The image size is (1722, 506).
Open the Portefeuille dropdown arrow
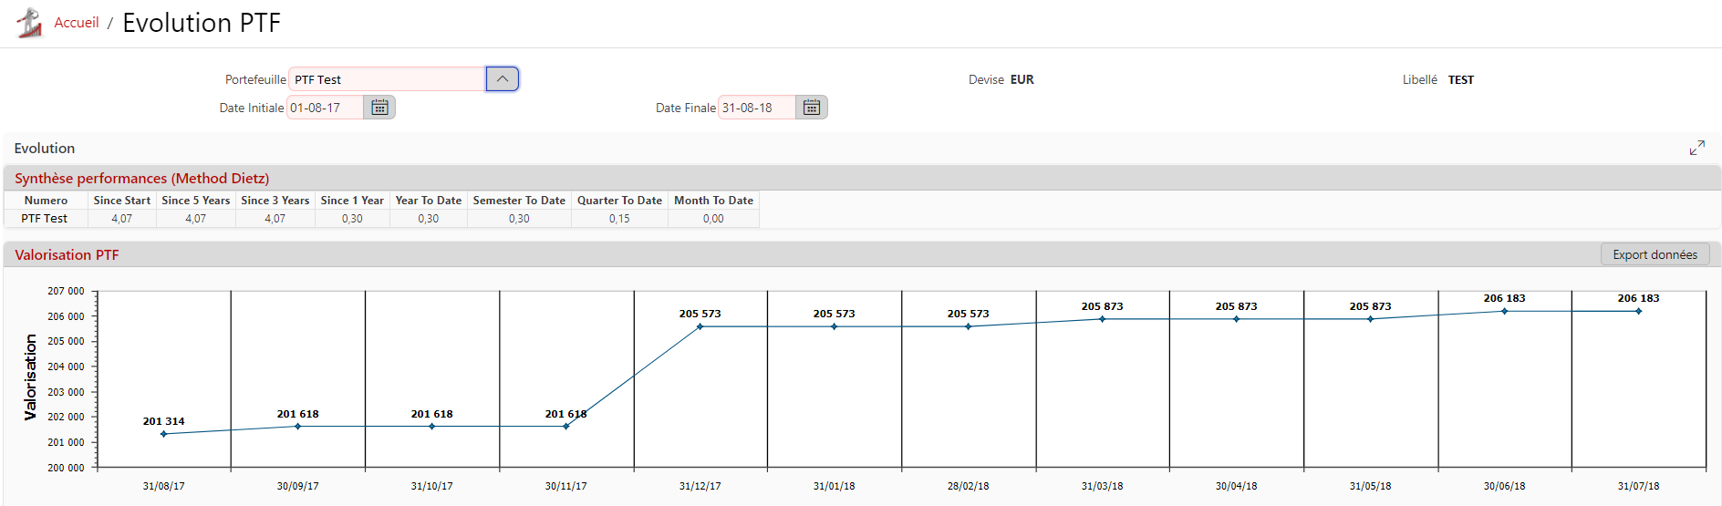pyautogui.click(x=503, y=79)
